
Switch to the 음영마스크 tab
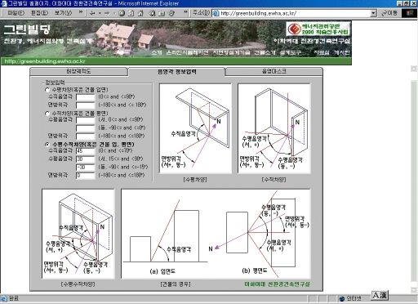coord(273,71)
